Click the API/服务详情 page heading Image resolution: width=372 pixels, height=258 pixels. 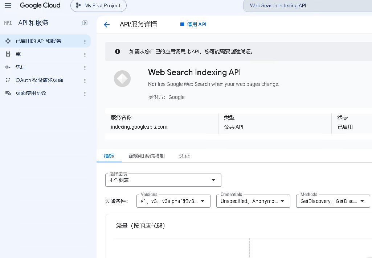coord(138,24)
